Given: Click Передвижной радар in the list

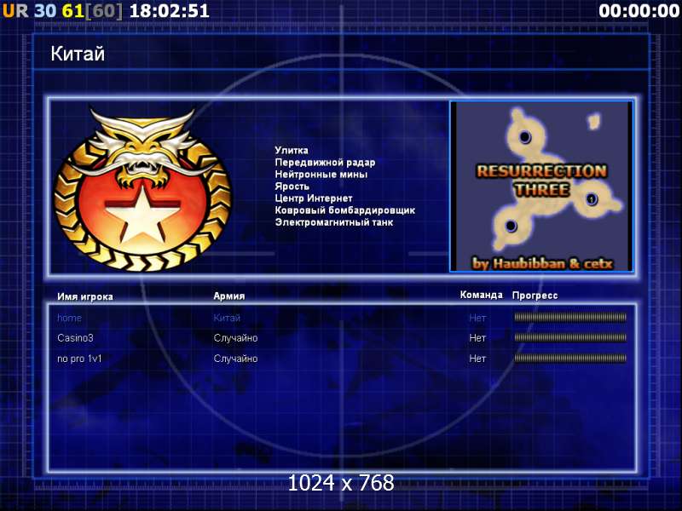Looking at the screenshot, I should (325, 163).
